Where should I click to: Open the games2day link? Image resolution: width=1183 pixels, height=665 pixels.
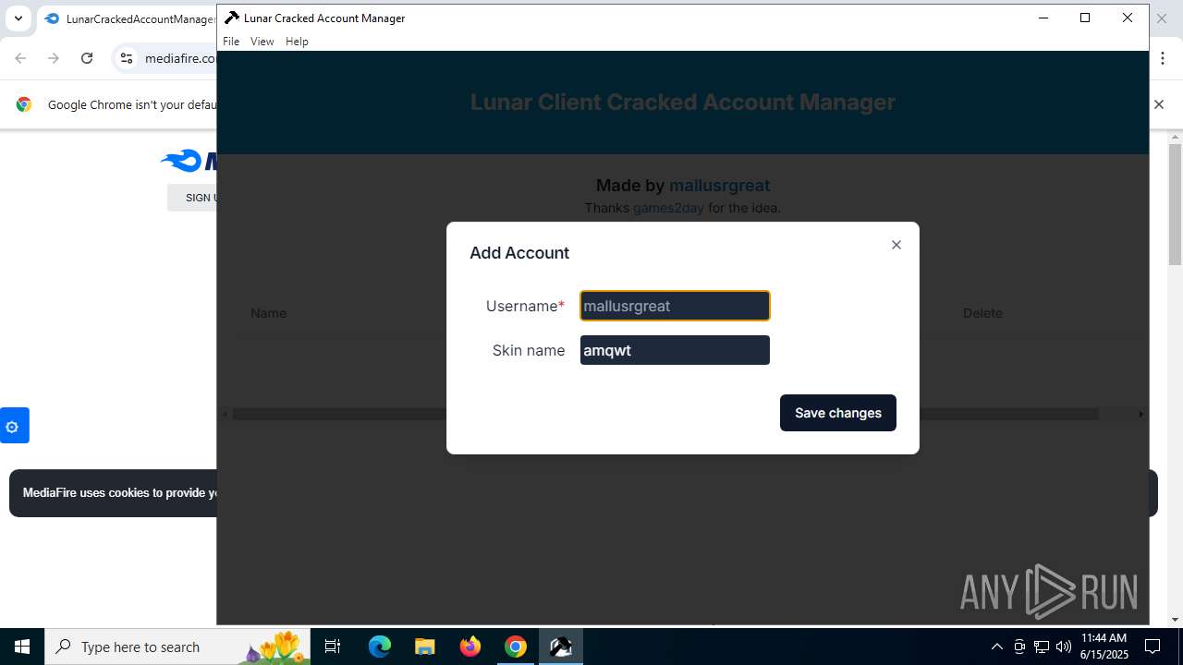click(668, 208)
